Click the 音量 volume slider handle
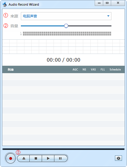The image size is (127, 167). [66, 26]
